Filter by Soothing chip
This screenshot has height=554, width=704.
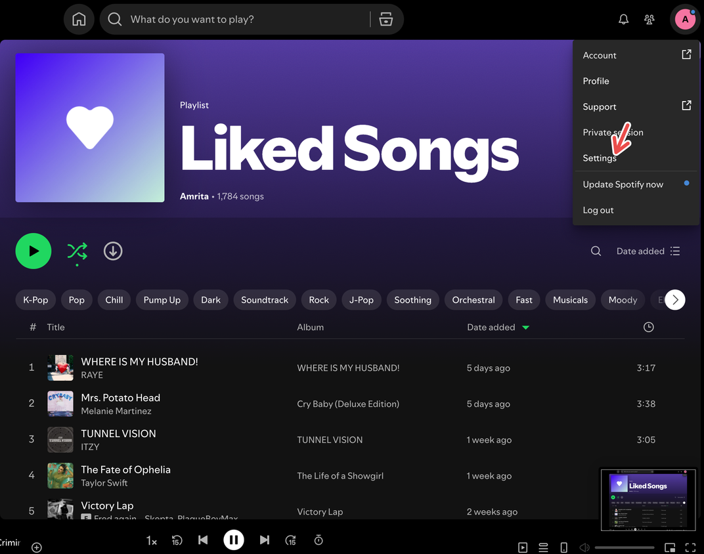click(412, 300)
